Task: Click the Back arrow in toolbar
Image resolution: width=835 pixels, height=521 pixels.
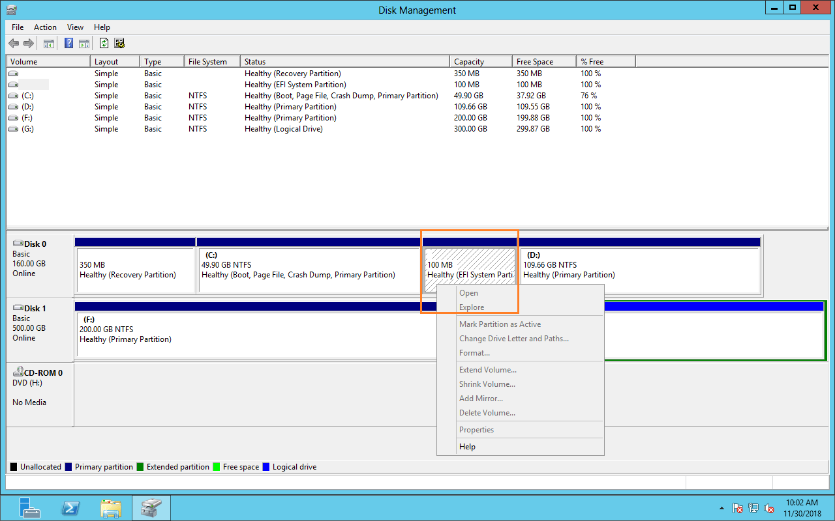Action: [14, 44]
